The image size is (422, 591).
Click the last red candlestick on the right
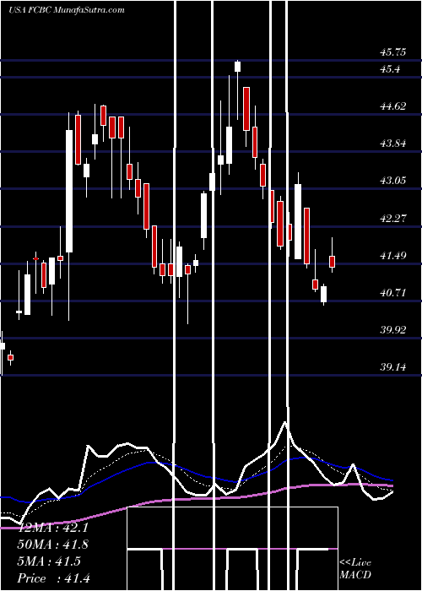(333, 261)
